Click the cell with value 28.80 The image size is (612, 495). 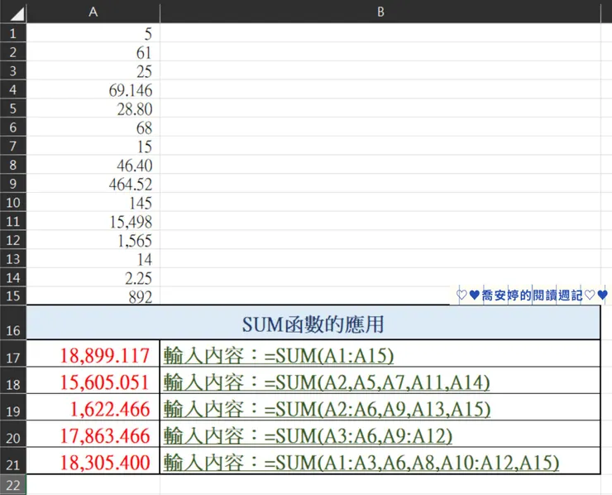93,108
